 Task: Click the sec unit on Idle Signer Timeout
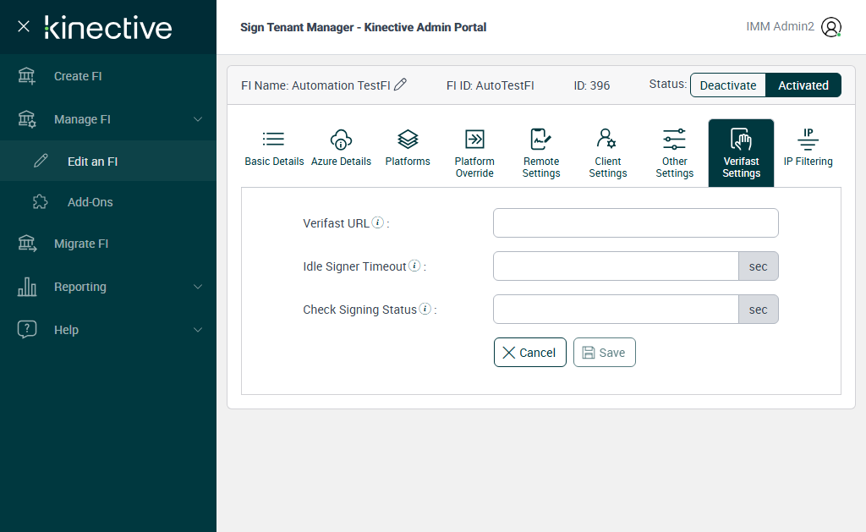[759, 266]
